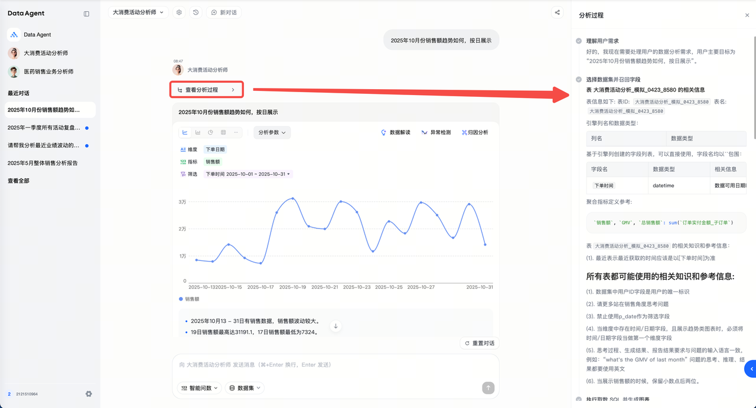Collapse the Data Agent sidebar panel

[x=86, y=14]
